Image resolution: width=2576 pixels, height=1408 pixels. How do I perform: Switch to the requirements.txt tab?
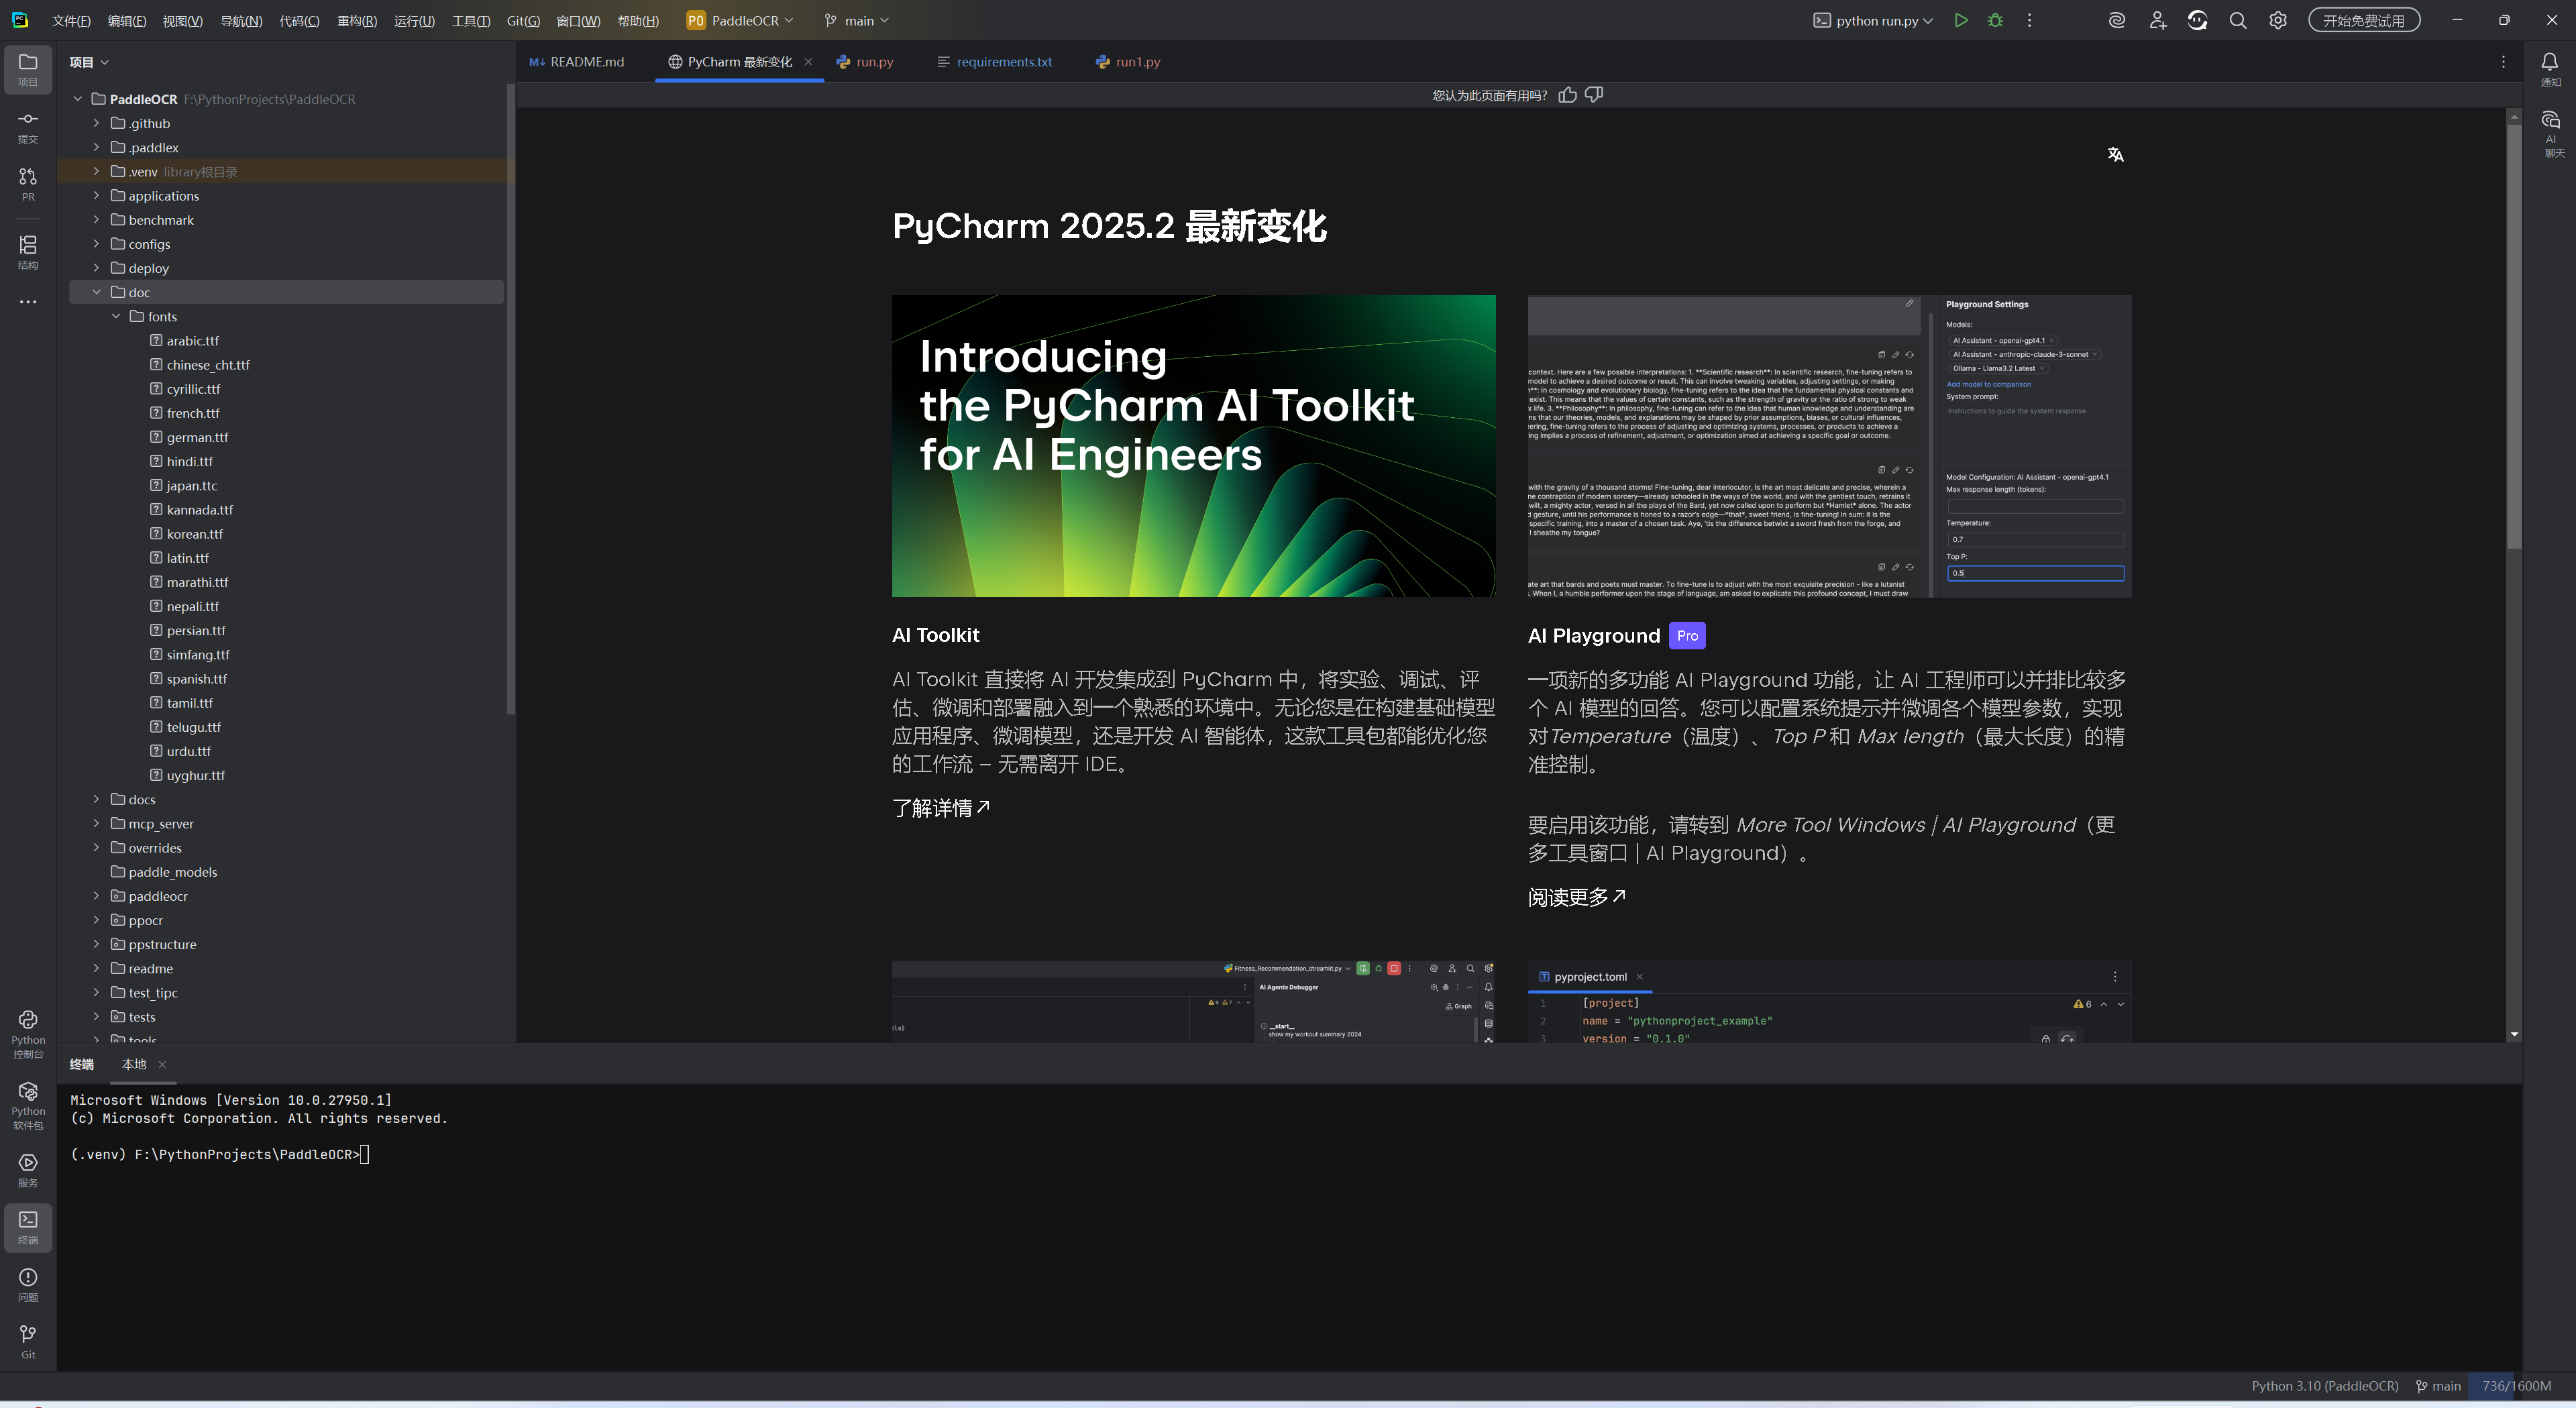(995, 62)
